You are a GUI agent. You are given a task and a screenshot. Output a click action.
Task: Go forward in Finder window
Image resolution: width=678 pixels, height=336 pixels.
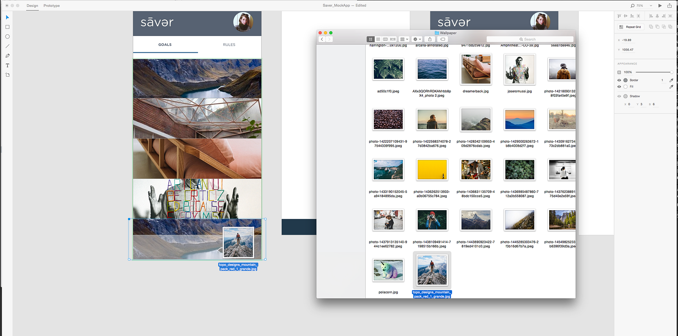click(329, 39)
